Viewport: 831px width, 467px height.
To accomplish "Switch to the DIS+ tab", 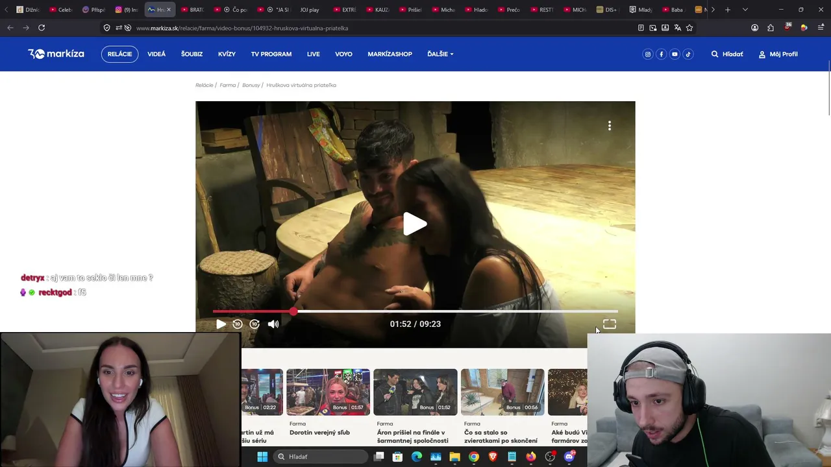I will (606, 10).
